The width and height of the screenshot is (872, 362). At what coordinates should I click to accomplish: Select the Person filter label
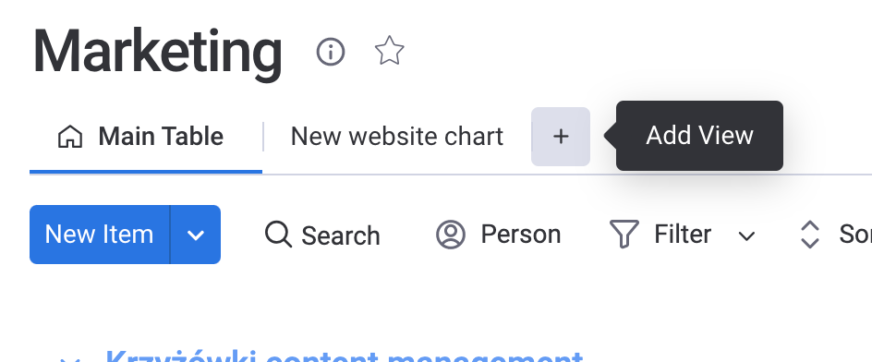tap(521, 235)
